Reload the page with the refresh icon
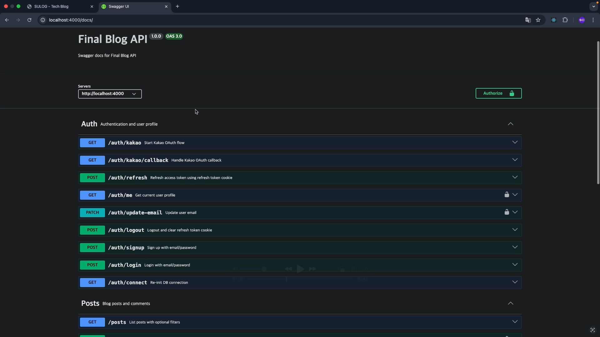 29,20
